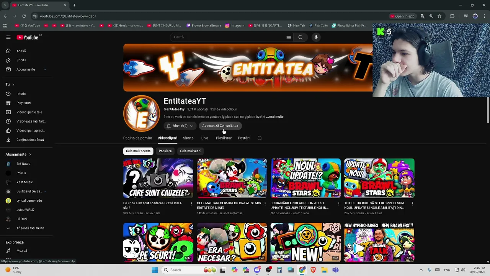Expand the Abonamente section chevron

coord(30,154)
